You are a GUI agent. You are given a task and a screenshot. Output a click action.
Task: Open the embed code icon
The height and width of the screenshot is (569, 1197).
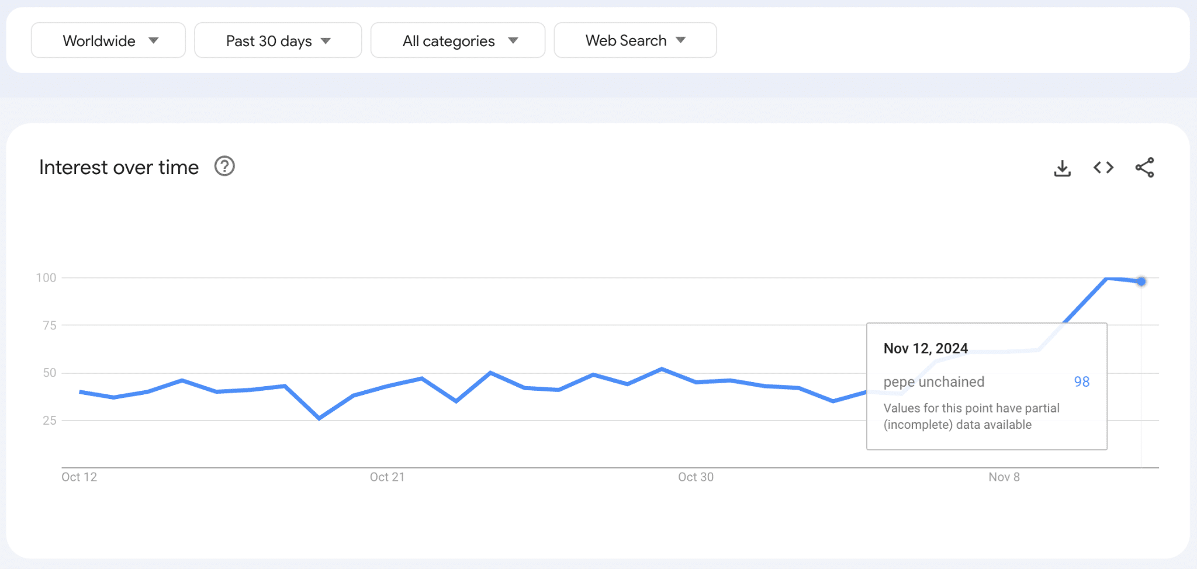[x=1103, y=168]
